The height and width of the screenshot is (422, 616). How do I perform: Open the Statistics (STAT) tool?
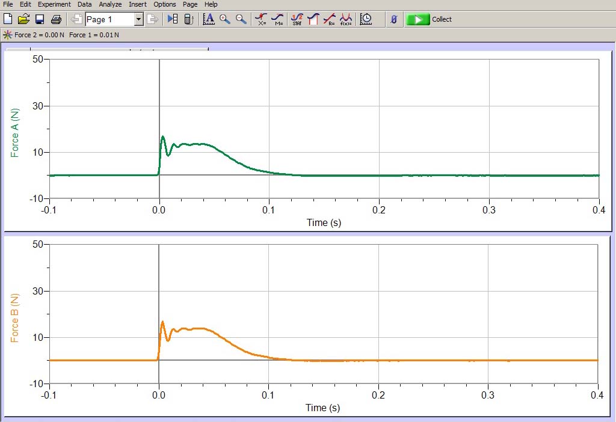pyautogui.click(x=297, y=19)
